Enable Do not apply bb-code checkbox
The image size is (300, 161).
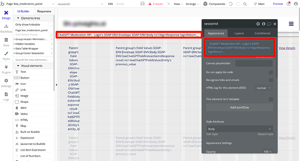tap(271, 72)
